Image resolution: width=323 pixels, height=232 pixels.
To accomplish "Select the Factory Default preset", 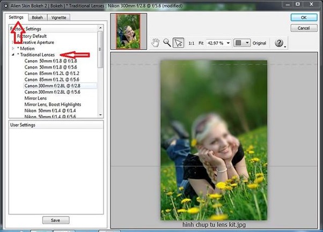I will [32, 36].
